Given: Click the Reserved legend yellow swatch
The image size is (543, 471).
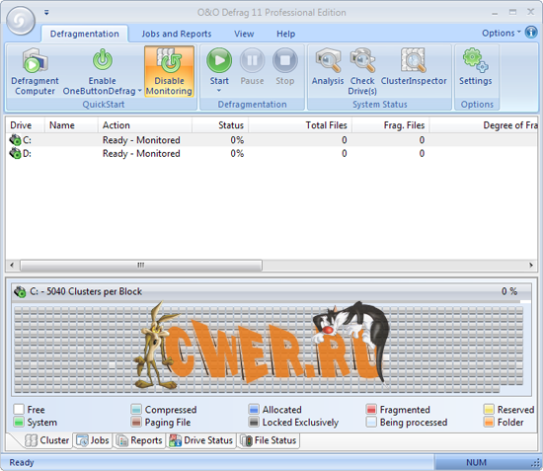Looking at the screenshot, I should click(x=489, y=410).
